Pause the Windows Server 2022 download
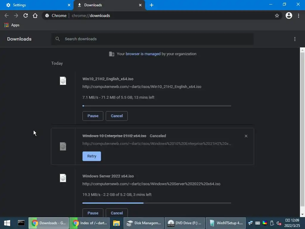Viewport: 305px width, 229px height. [93, 213]
